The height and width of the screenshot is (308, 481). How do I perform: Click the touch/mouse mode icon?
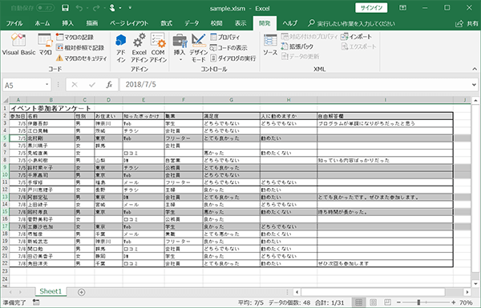pos(112,8)
